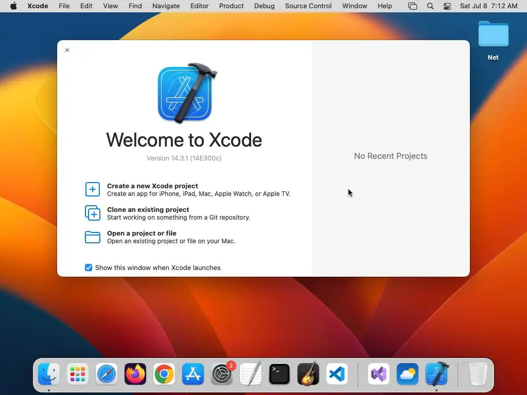
Task: Click the 'No Recent Projects' label
Action: pyautogui.click(x=391, y=156)
